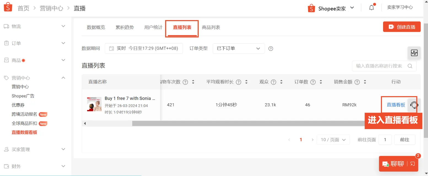Click the 前往页面 page number input
The width and height of the screenshot is (428, 176).
click(385, 139)
